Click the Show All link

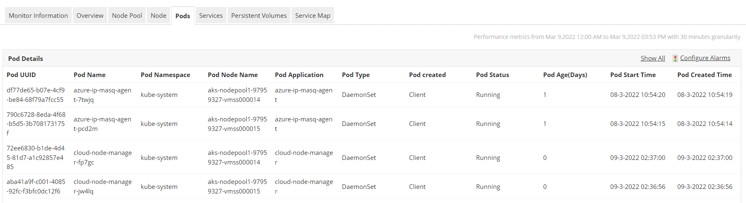(653, 58)
